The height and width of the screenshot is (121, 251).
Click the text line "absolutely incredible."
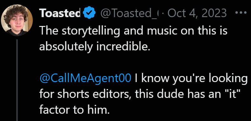[95, 47]
